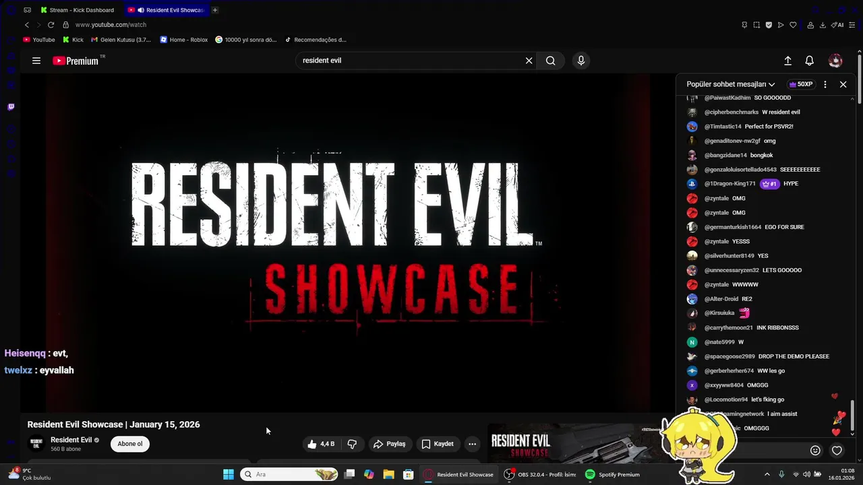Open more actions ellipsis under video
The width and height of the screenshot is (863, 485).
click(472, 444)
